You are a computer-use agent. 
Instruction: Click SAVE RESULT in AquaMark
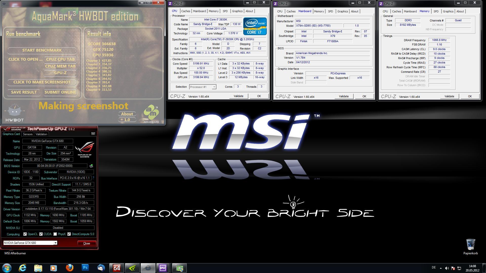pyautogui.click(x=24, y=92)
